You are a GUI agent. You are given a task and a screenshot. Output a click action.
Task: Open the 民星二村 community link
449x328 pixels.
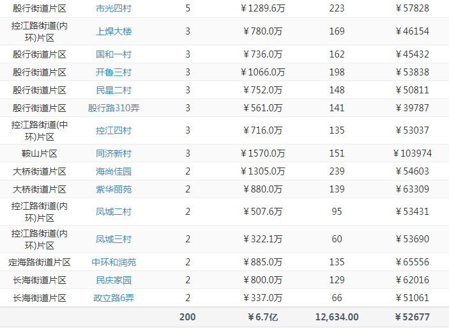114,90
